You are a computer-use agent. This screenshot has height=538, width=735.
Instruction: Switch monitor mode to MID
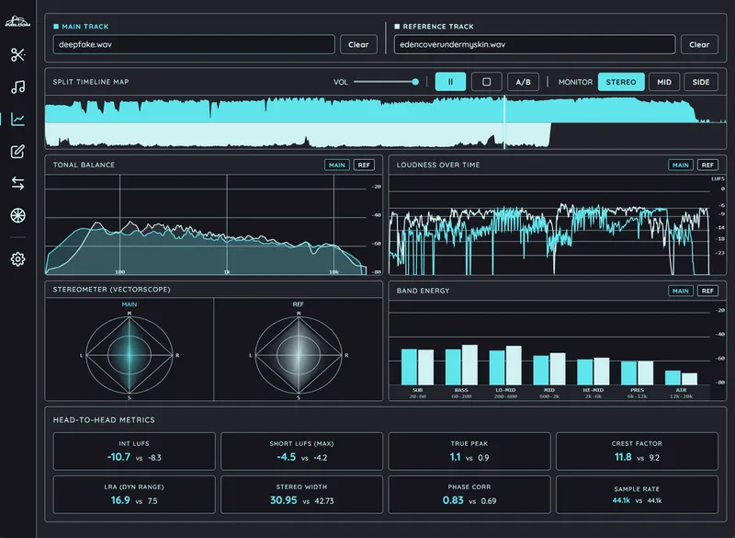(x=664, y=82)
